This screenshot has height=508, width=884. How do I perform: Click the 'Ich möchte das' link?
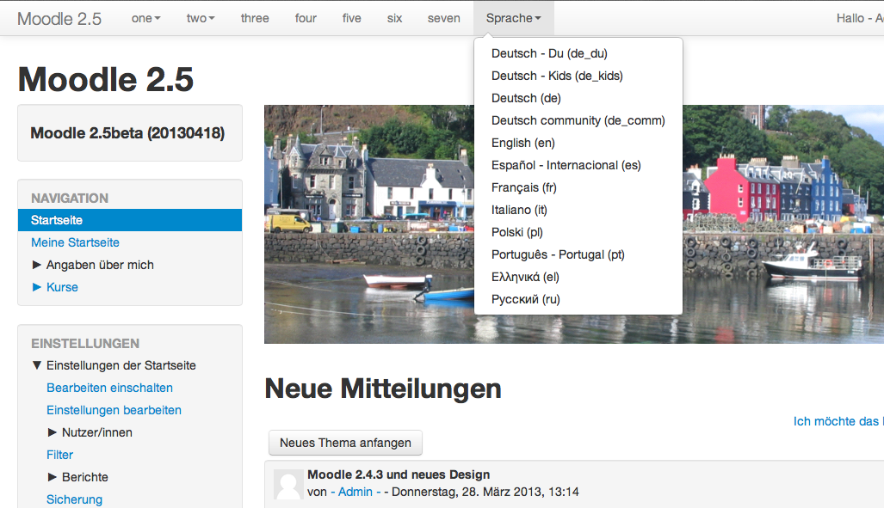pyautogui.click(x=838, y=421)
